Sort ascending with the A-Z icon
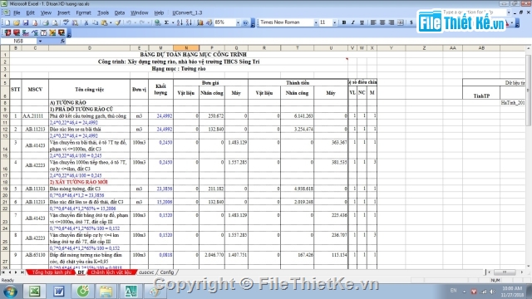 (180, 22)
